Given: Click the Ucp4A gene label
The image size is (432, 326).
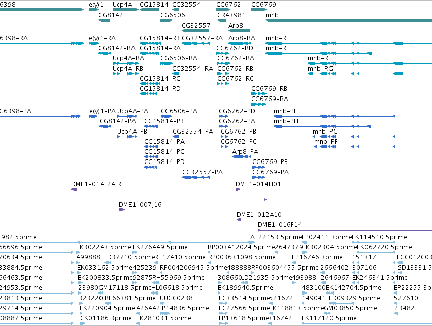Looking at the screenshot, I should pyautogui.click(x=122, y=5).
